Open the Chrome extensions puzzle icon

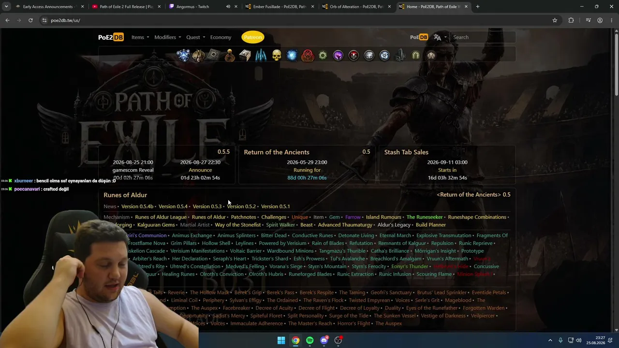tap(571, 20)
